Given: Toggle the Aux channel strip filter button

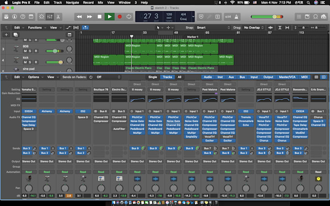Looking at the screenshot, I should click(231, 77).
